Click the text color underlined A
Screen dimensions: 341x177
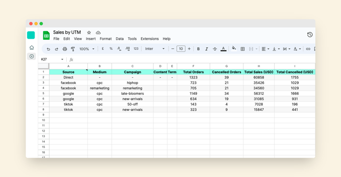point(224,49)
